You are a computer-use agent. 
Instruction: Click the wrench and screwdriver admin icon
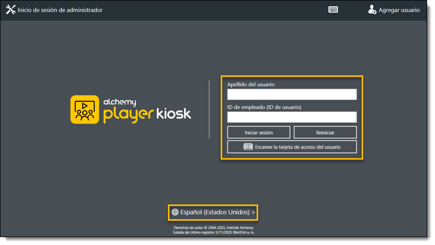click(11, 9)
